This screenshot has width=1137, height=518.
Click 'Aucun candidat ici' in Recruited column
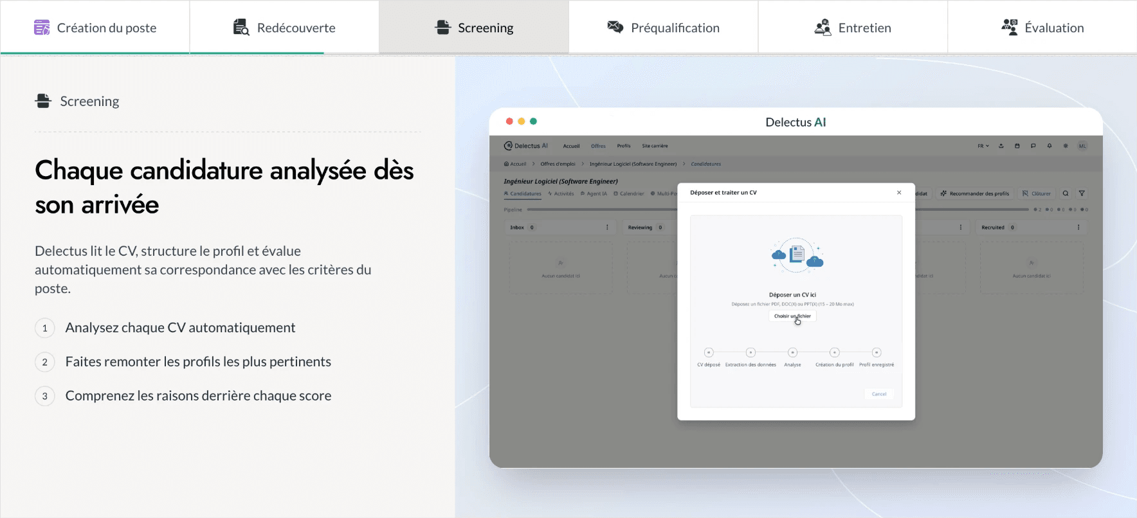[x=1032, y=276]
